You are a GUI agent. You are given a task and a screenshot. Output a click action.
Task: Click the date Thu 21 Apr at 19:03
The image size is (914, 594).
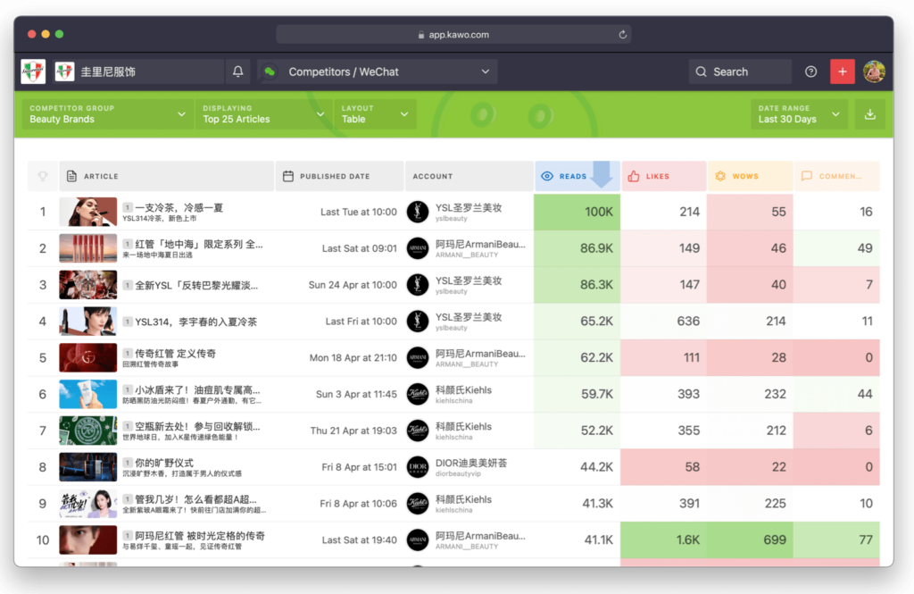[353, 431]
